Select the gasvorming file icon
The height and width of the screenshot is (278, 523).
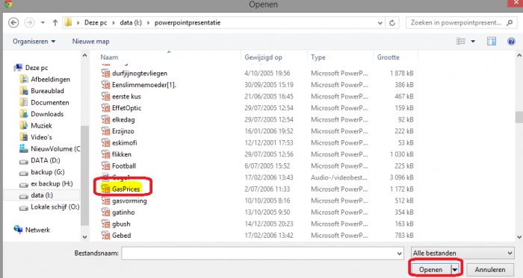[106, 200]
